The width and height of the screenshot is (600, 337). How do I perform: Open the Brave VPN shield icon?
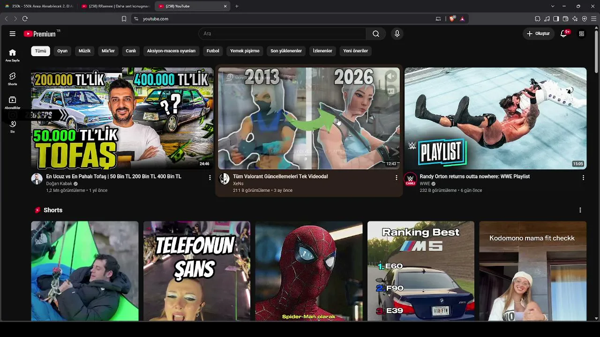click(x=585, y=19)
